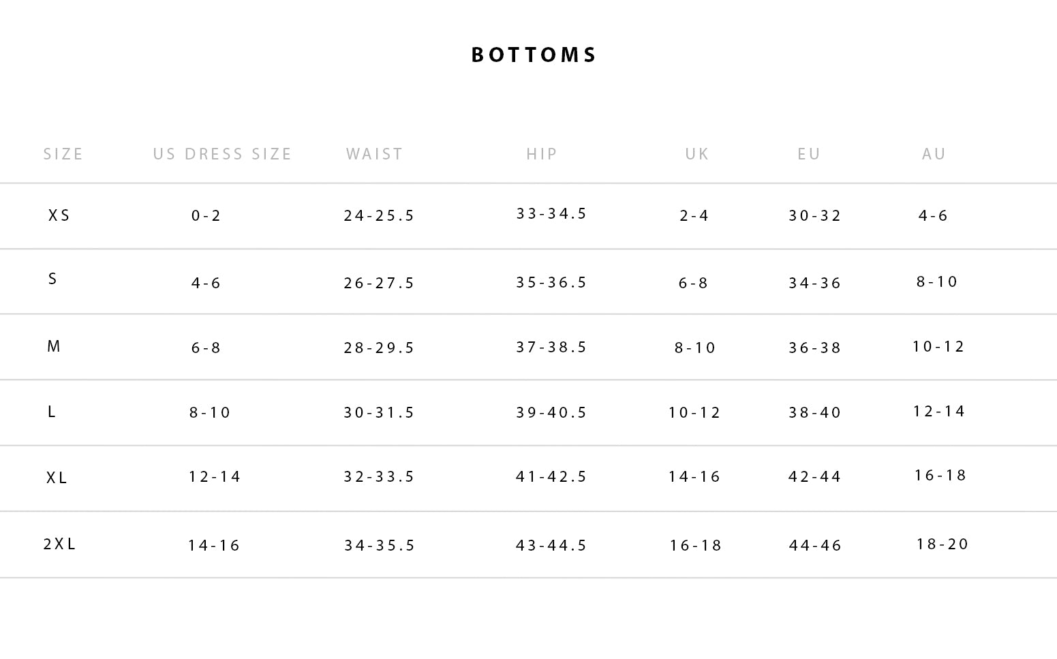Click the XL size row label
1057x659 pixels.
point(57,478)
